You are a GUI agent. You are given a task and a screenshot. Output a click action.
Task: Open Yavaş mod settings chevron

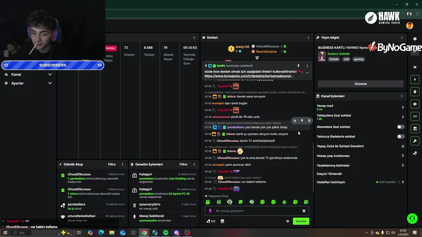[x=403, y=107]
